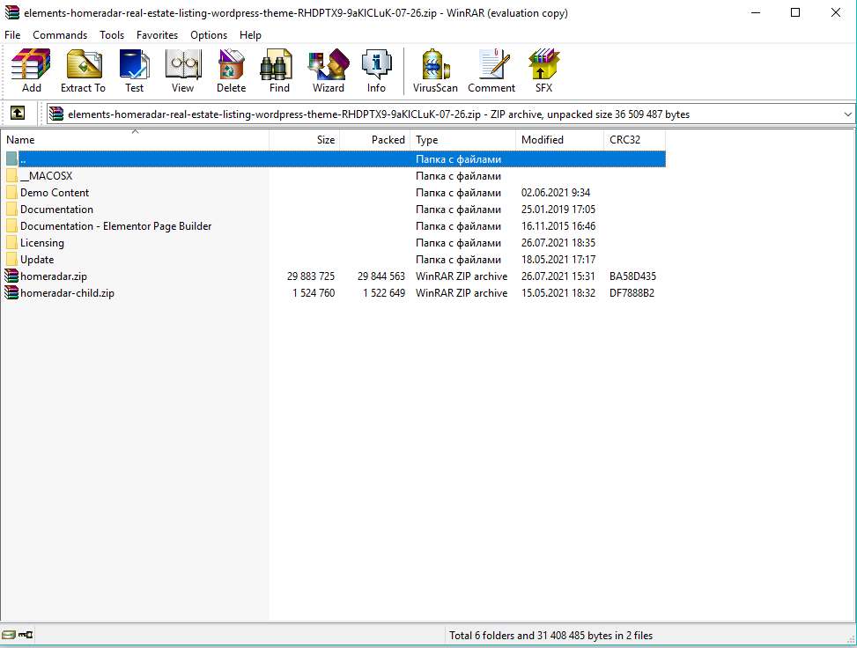Click CRC32 value DF7888B2
Image resolution: width=857 pixels, height=648 pixels.
[x=632, y=293]
